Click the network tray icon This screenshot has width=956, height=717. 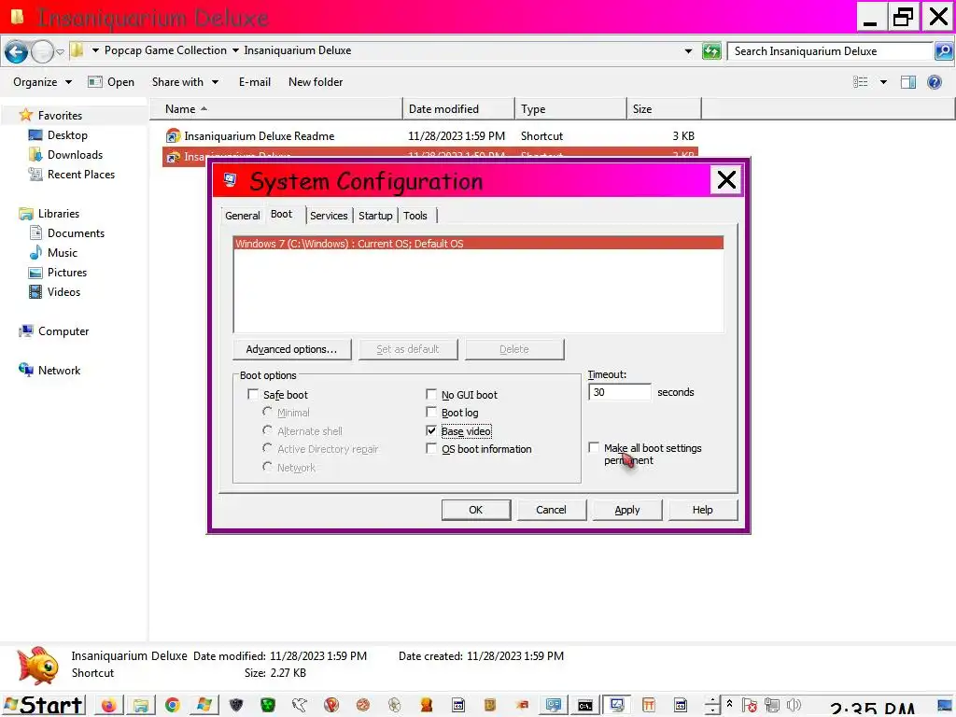point(772,706)
